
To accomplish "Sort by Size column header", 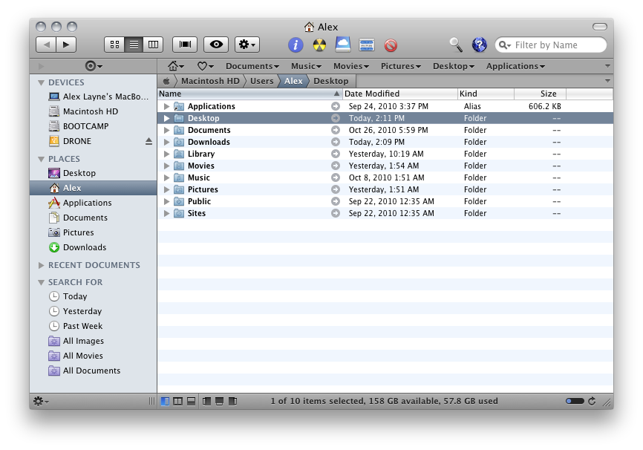I will coord(540,94).
